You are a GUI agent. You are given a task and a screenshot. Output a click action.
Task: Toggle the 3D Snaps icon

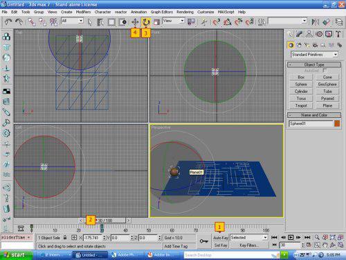(217, 22)
